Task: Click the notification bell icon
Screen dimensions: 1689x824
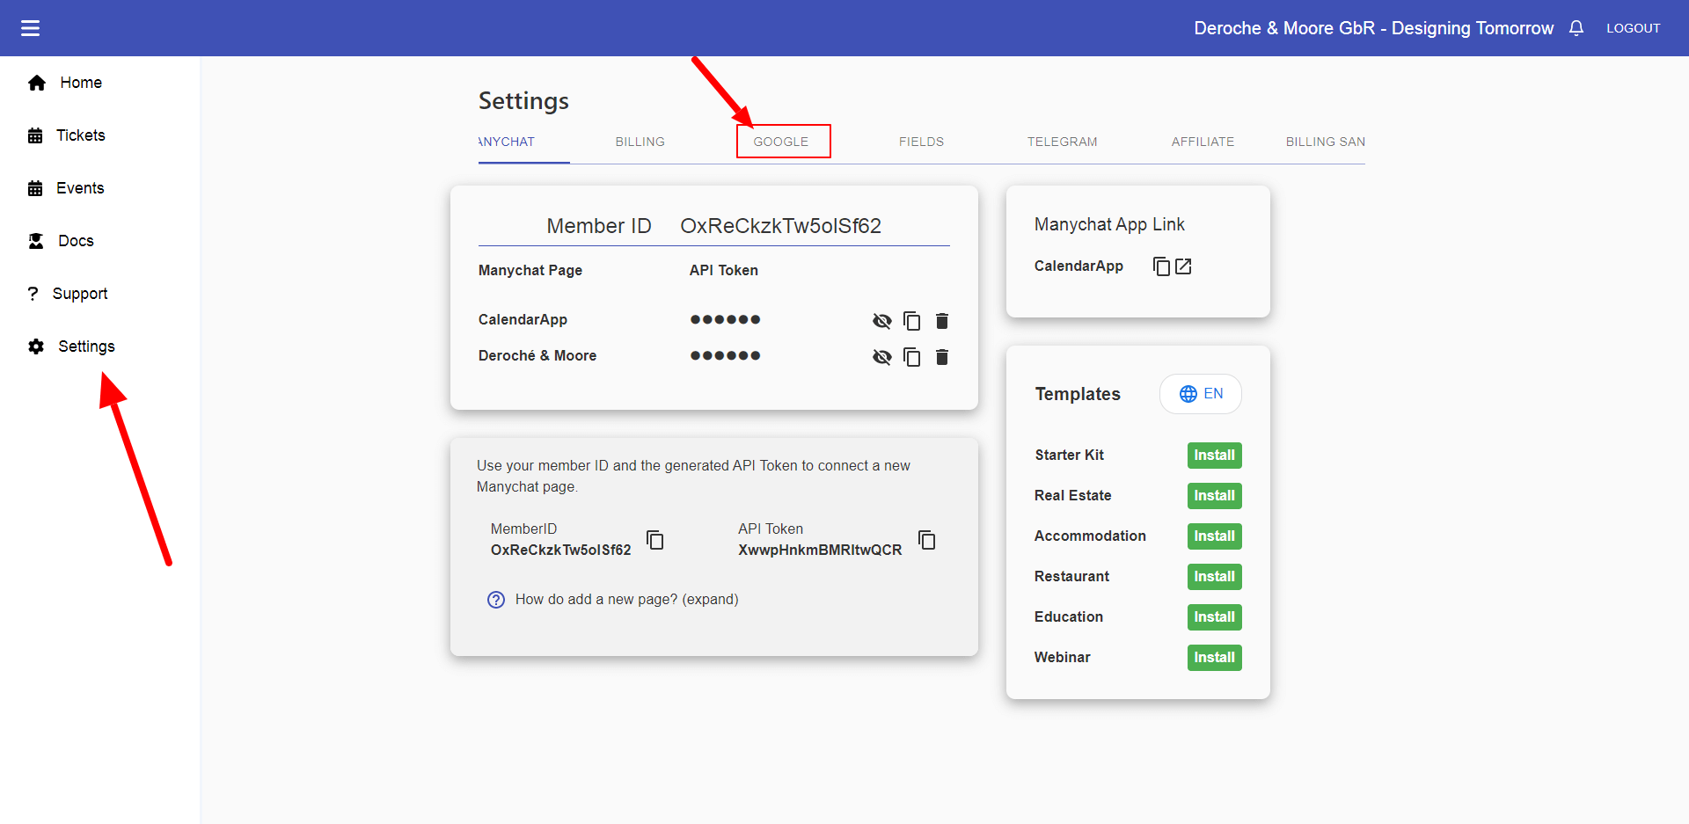Action: 1576,27
